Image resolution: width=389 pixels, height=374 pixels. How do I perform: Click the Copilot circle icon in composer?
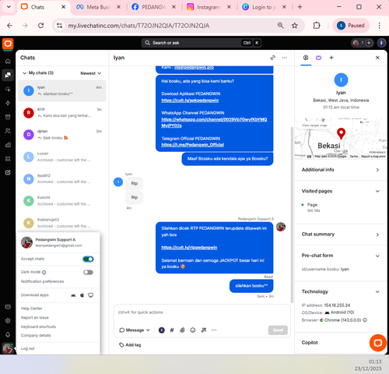tap(162, 330)
